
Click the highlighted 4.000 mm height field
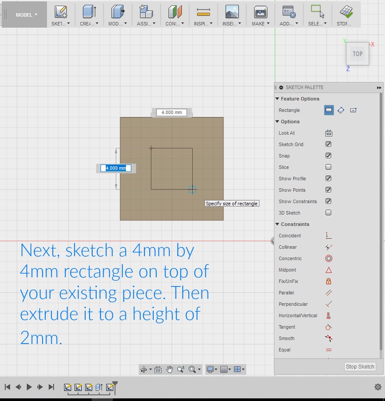point(116,168)
